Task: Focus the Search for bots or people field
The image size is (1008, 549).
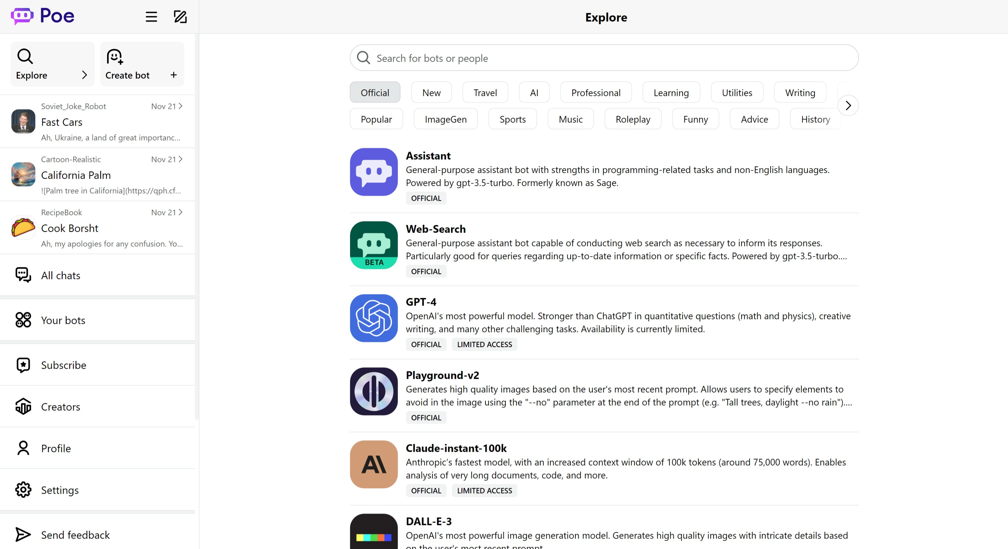Action: pos(604,57)
